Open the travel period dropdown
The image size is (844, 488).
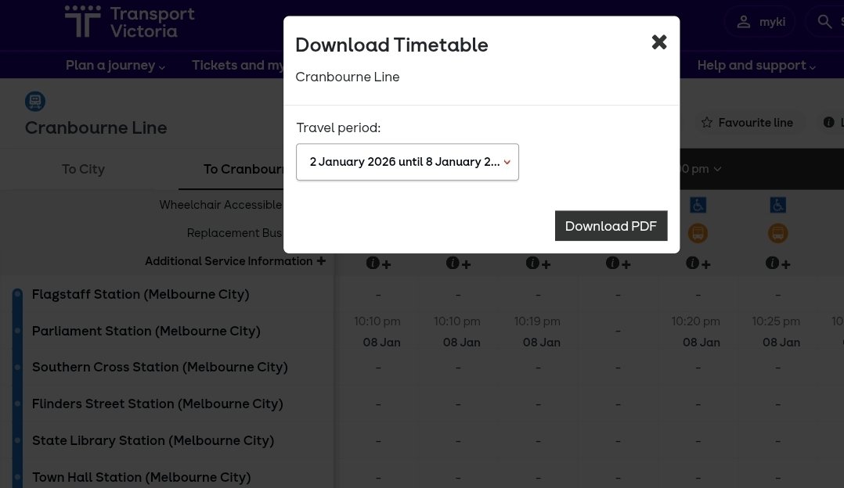click(x=407, y=162)
